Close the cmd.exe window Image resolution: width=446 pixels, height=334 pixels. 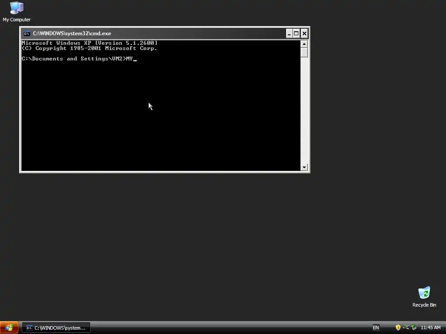pyautogui.click(x=304, y=33)
